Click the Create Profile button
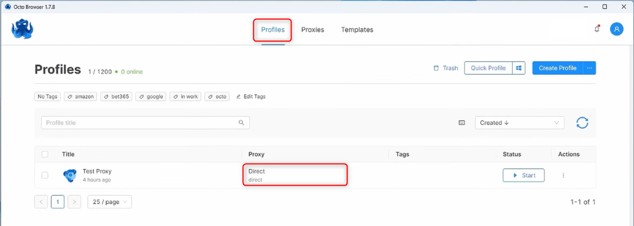634x226 pixels. point(558,68)
